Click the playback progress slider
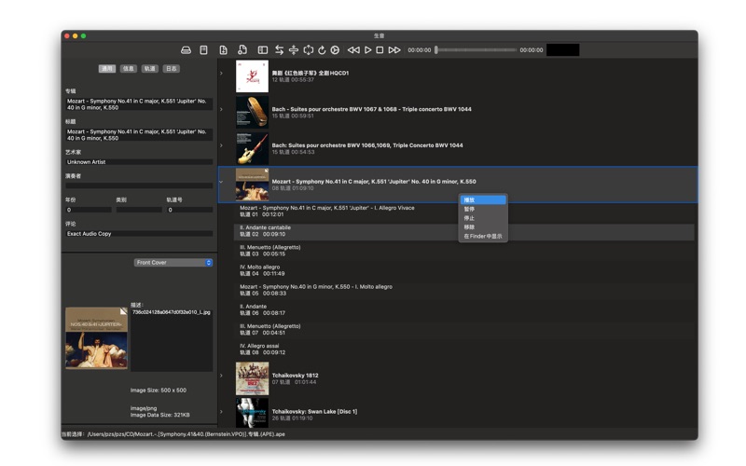 [x=476, y=50]
